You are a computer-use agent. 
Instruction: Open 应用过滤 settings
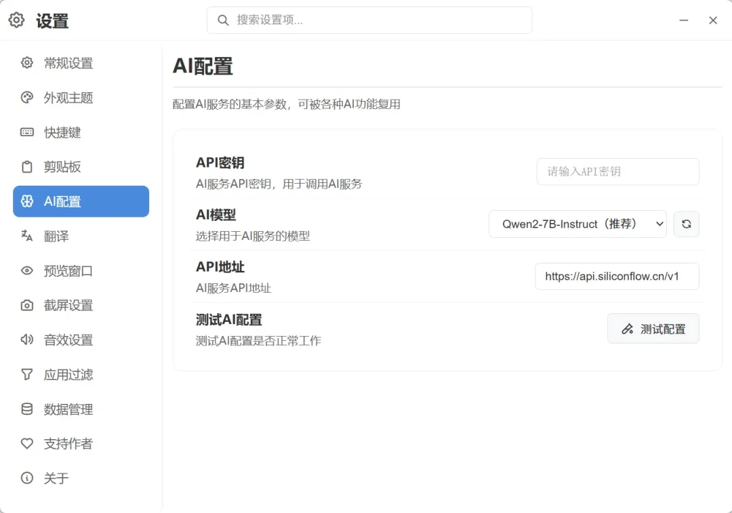[81, 374]
